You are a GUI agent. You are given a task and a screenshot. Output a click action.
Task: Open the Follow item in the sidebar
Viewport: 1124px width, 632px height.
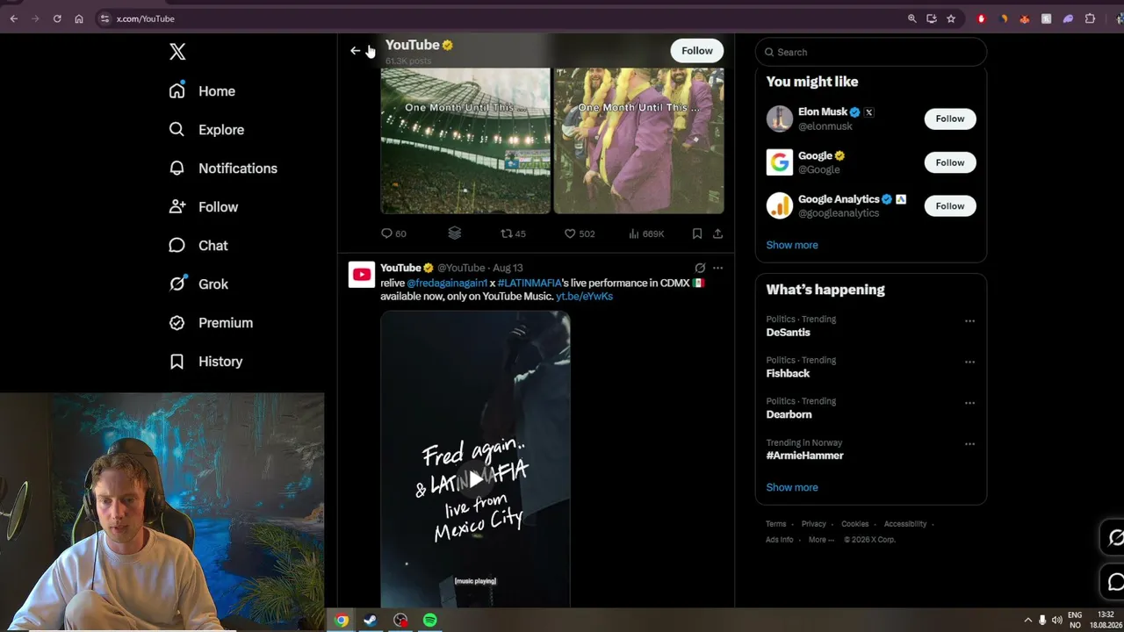click(204, 207)
